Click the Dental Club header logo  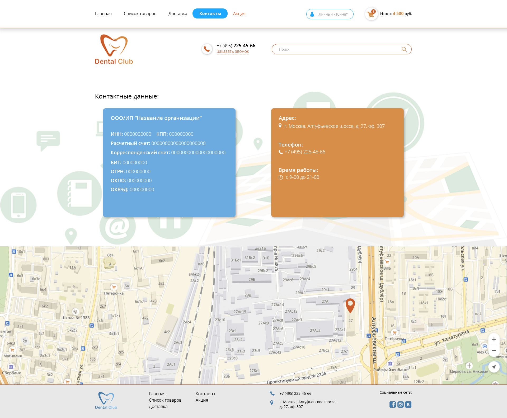[114, 50]
